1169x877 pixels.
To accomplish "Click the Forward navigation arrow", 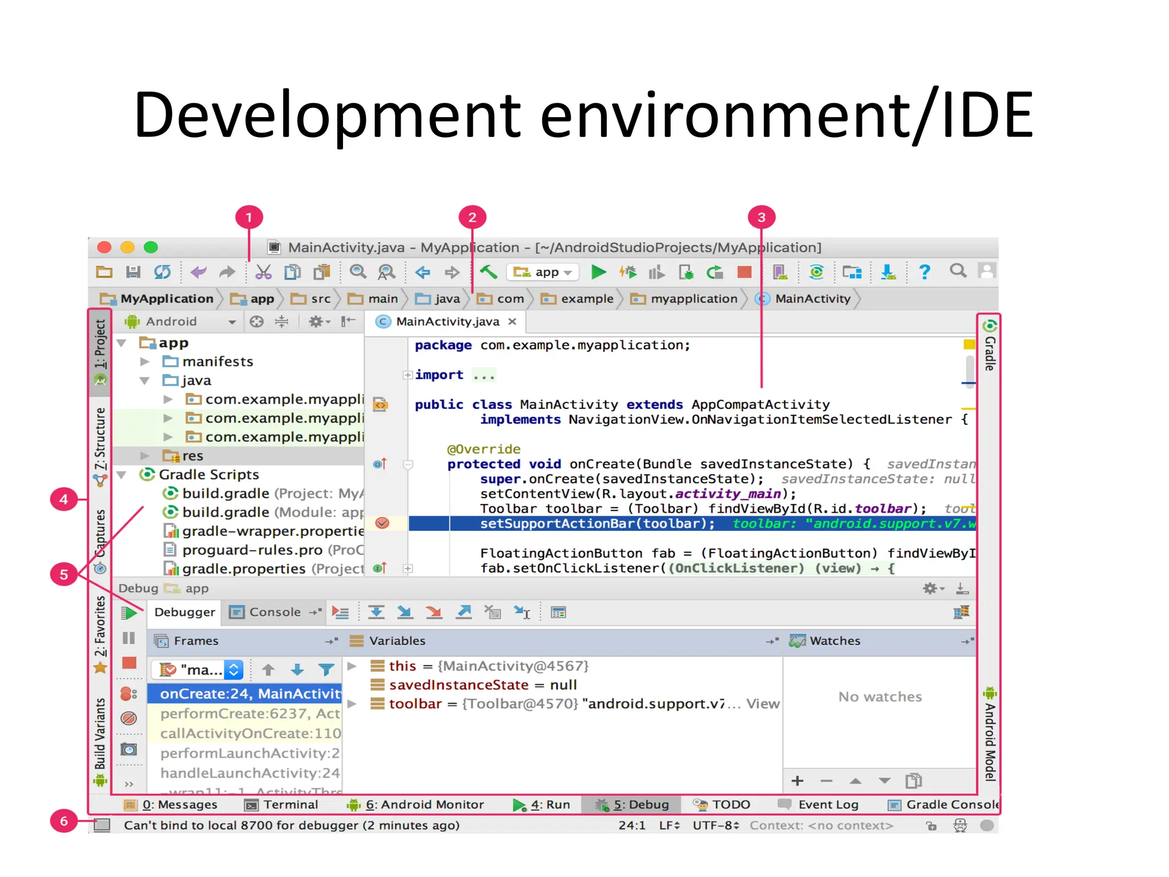I will tap(452, 272).
